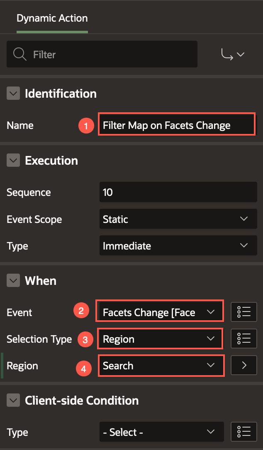
Task: Open the Client-side Condition Type select list
Action: tap(161, 432)
